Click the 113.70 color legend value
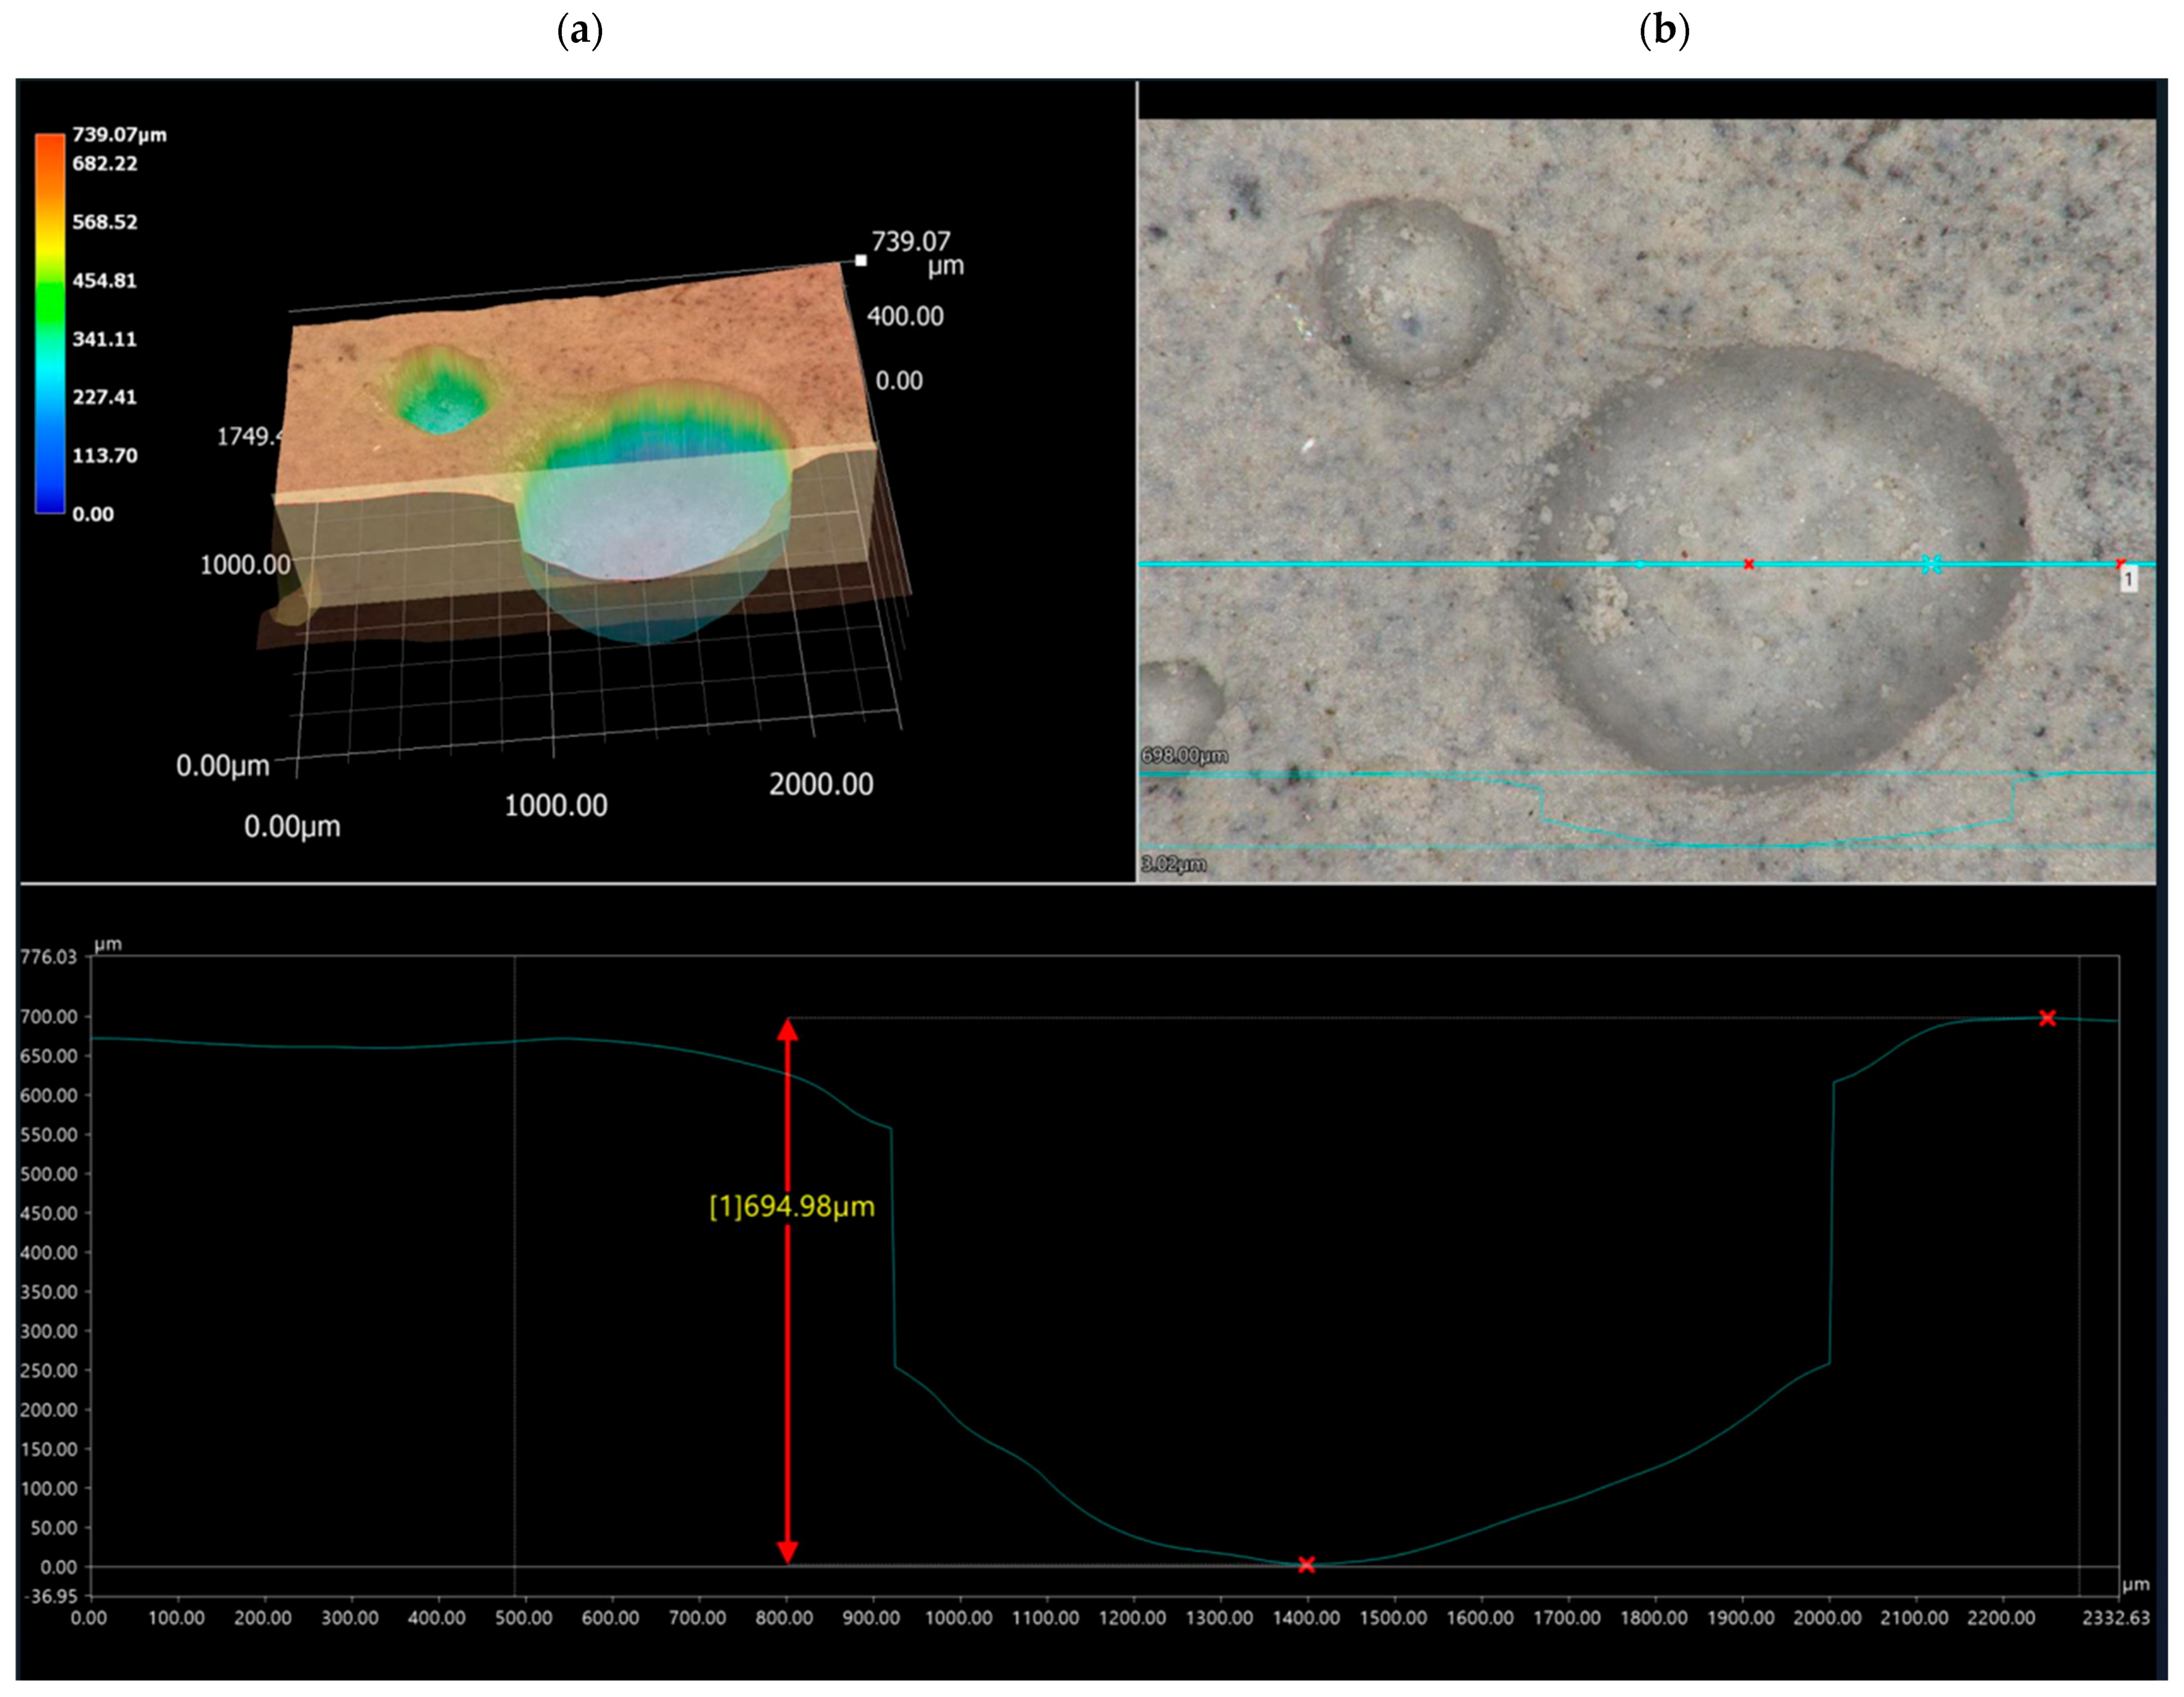 point(104,455)
